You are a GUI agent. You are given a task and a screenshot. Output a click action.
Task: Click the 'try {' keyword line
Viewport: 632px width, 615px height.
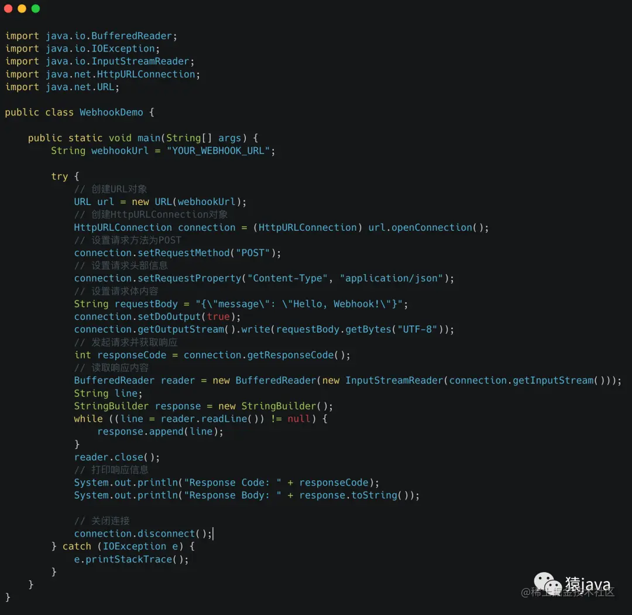[x=65, y=176]
